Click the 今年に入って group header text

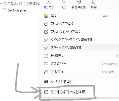pyautogui.click(x=22, y=3)
